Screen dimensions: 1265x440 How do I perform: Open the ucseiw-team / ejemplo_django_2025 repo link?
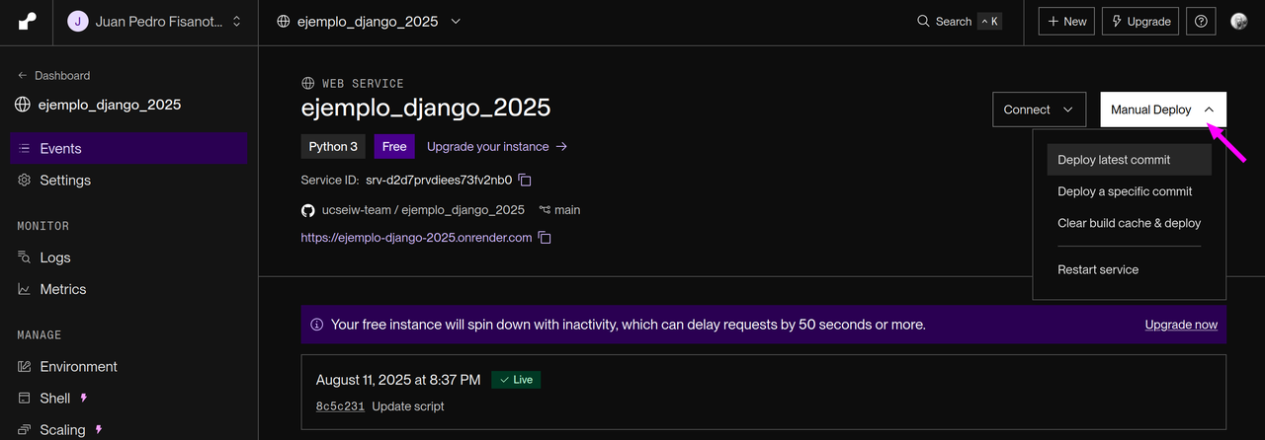[423, 210]
